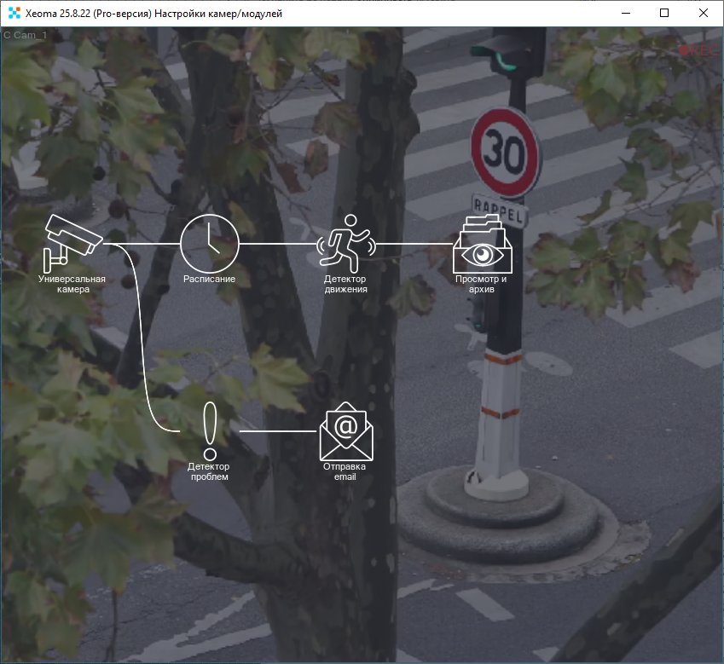Click the red REC indicator
Image resolution: width=724 pixels, height=664 pixels.
coord(698,50)
